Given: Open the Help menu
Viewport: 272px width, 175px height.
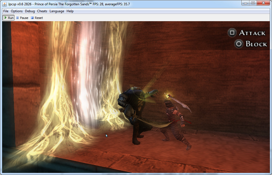Looking at the screenshot, I should (70, 11).
